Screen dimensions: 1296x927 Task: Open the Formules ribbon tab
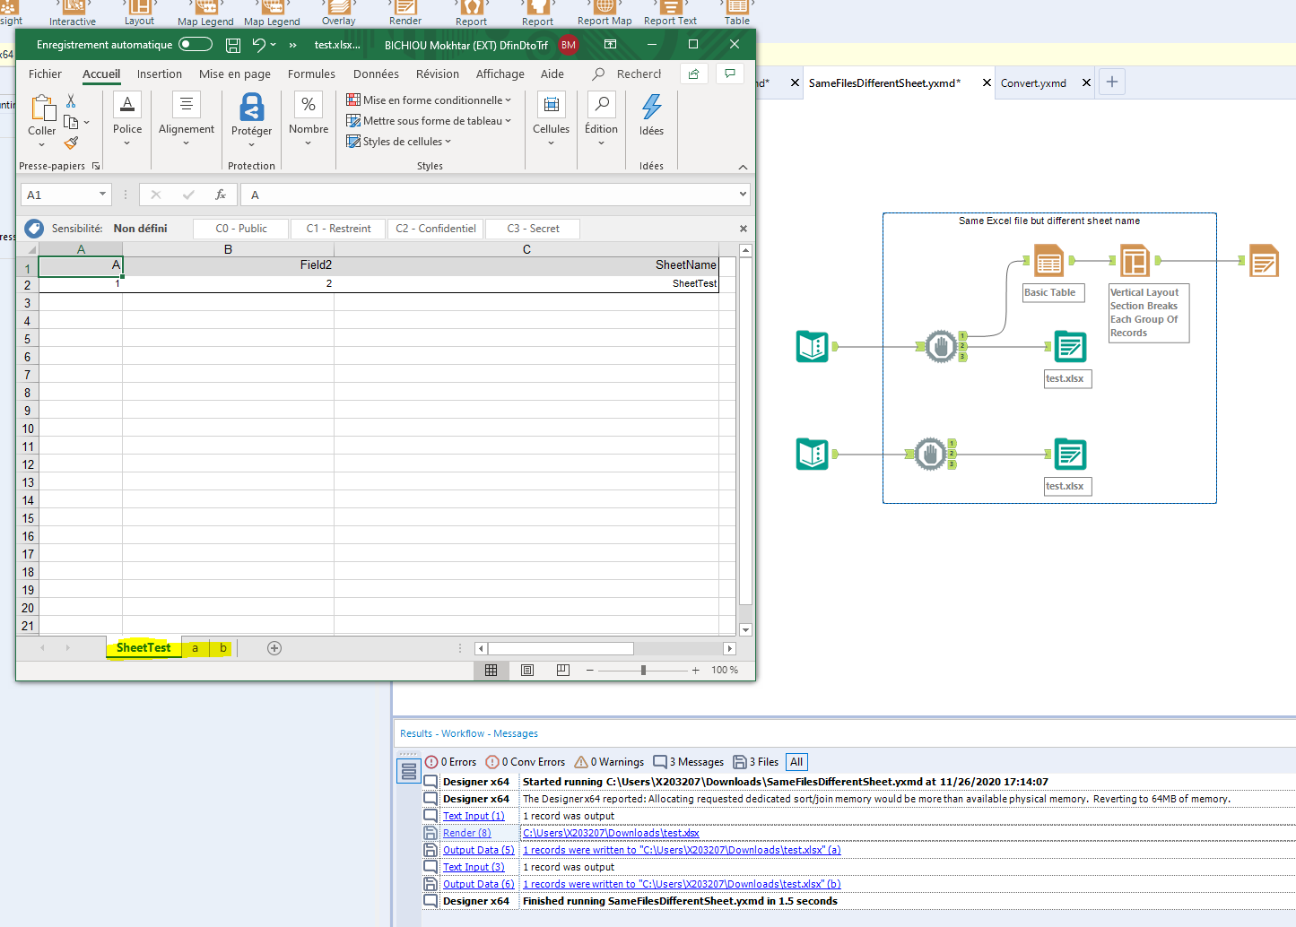click(x=311, y=74)
